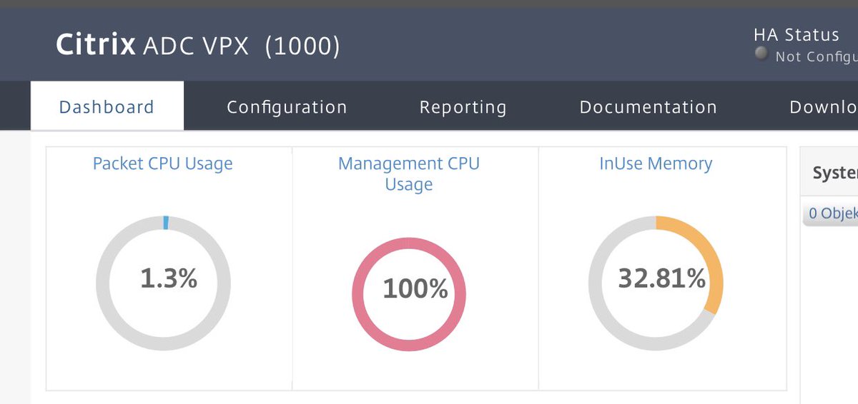
Task: Open the Documentation tab
Action: pos(648,107)
